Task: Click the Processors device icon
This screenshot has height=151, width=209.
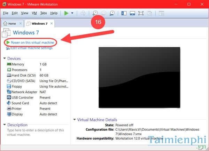Action: [9, 70]
